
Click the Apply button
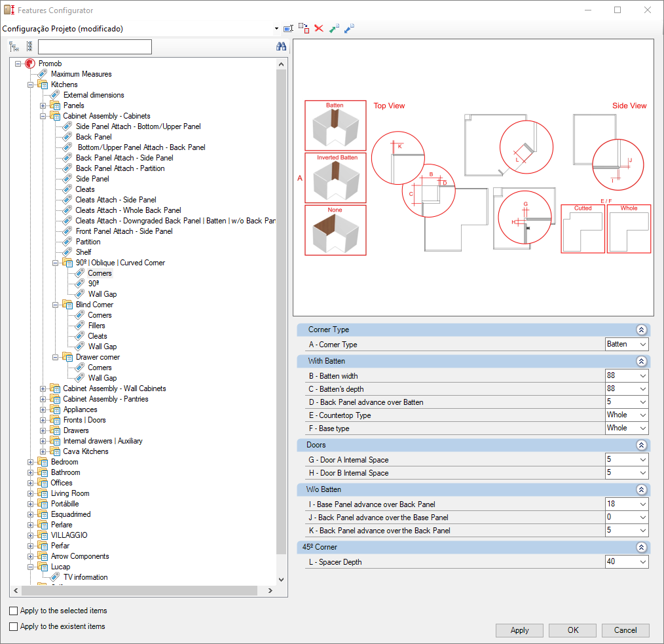[x=519, y=630]
